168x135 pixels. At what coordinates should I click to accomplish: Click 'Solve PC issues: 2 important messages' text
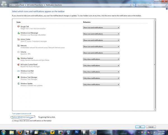pyautogui.click(x=34, y=41)
